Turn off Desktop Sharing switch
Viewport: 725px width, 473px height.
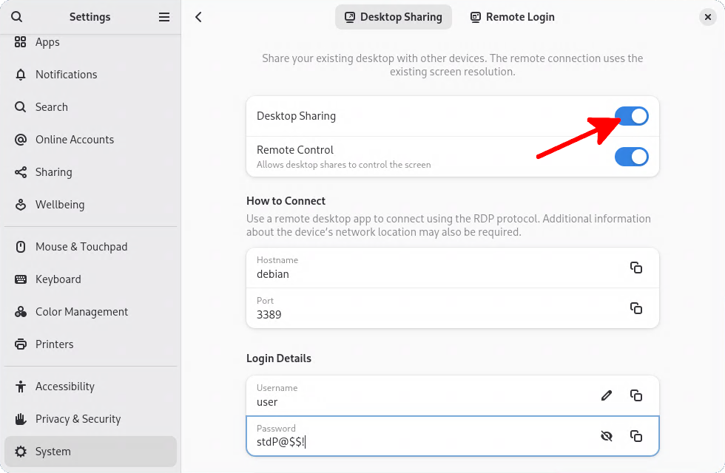pos(632,116)
